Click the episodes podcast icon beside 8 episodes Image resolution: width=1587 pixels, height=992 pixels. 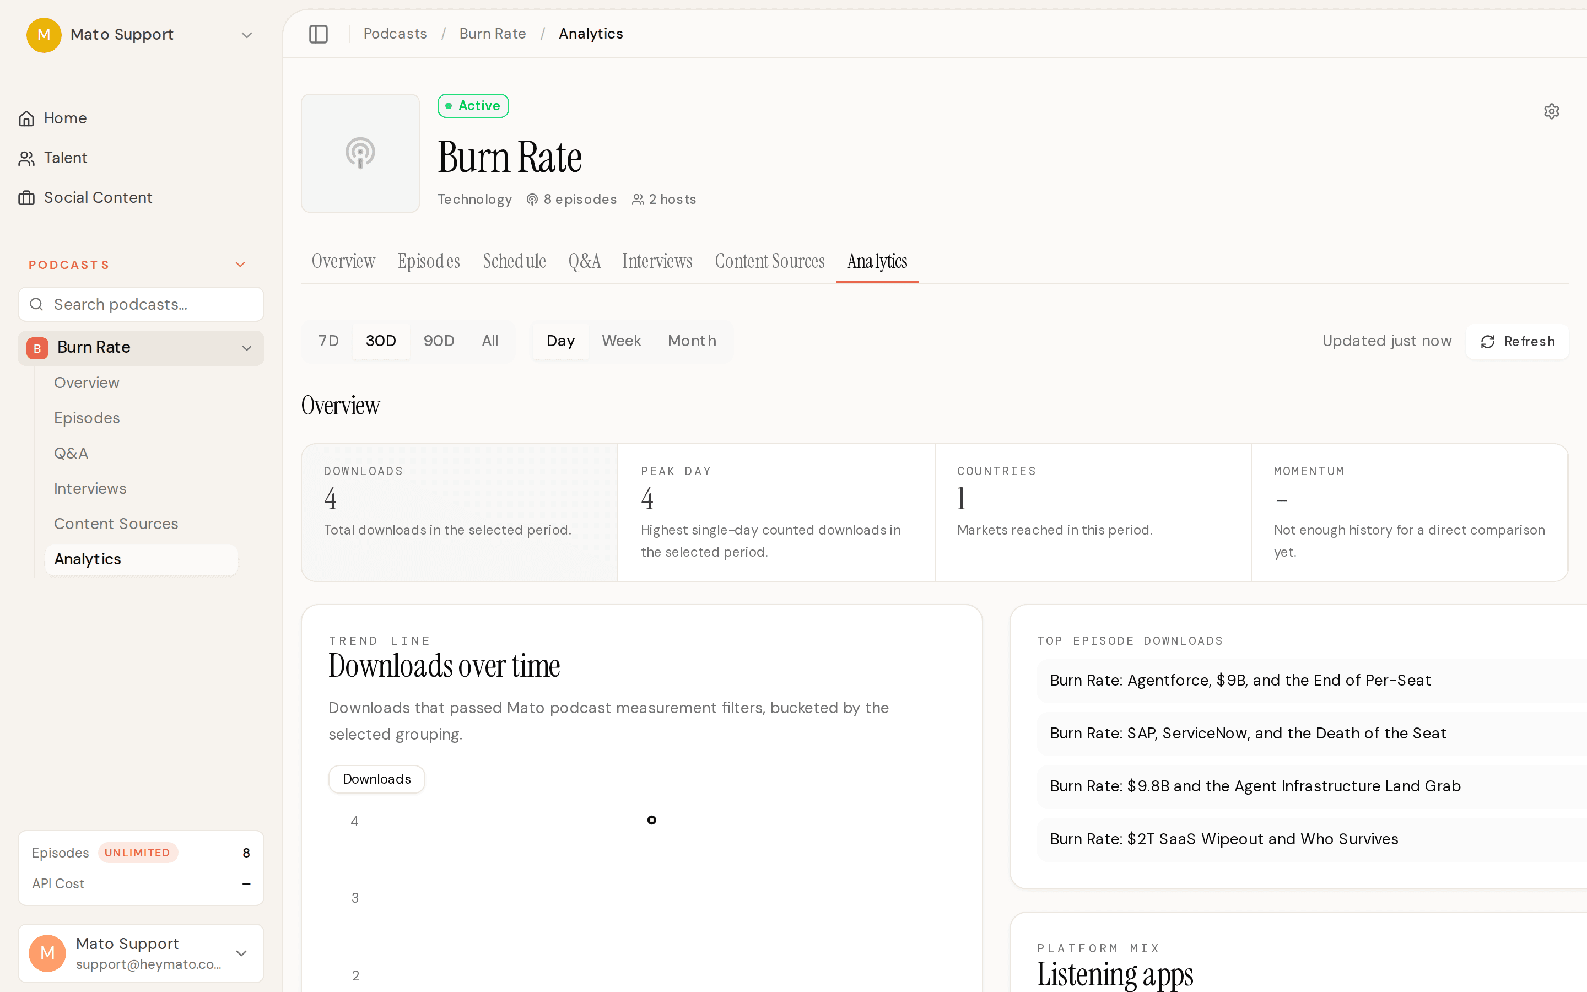click(532, 200)
